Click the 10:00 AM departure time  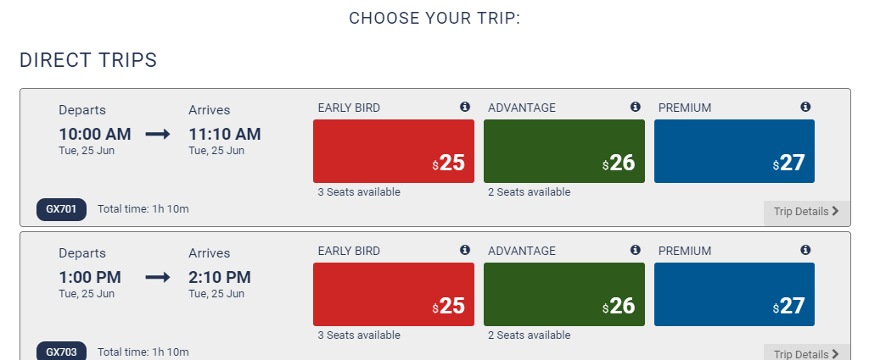tap(95, 135)
